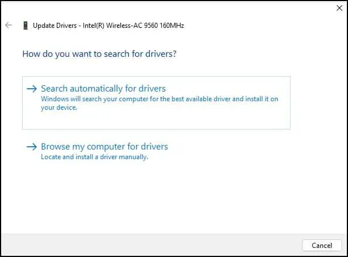Select Browse my computer for drivers

pos(104,147)
